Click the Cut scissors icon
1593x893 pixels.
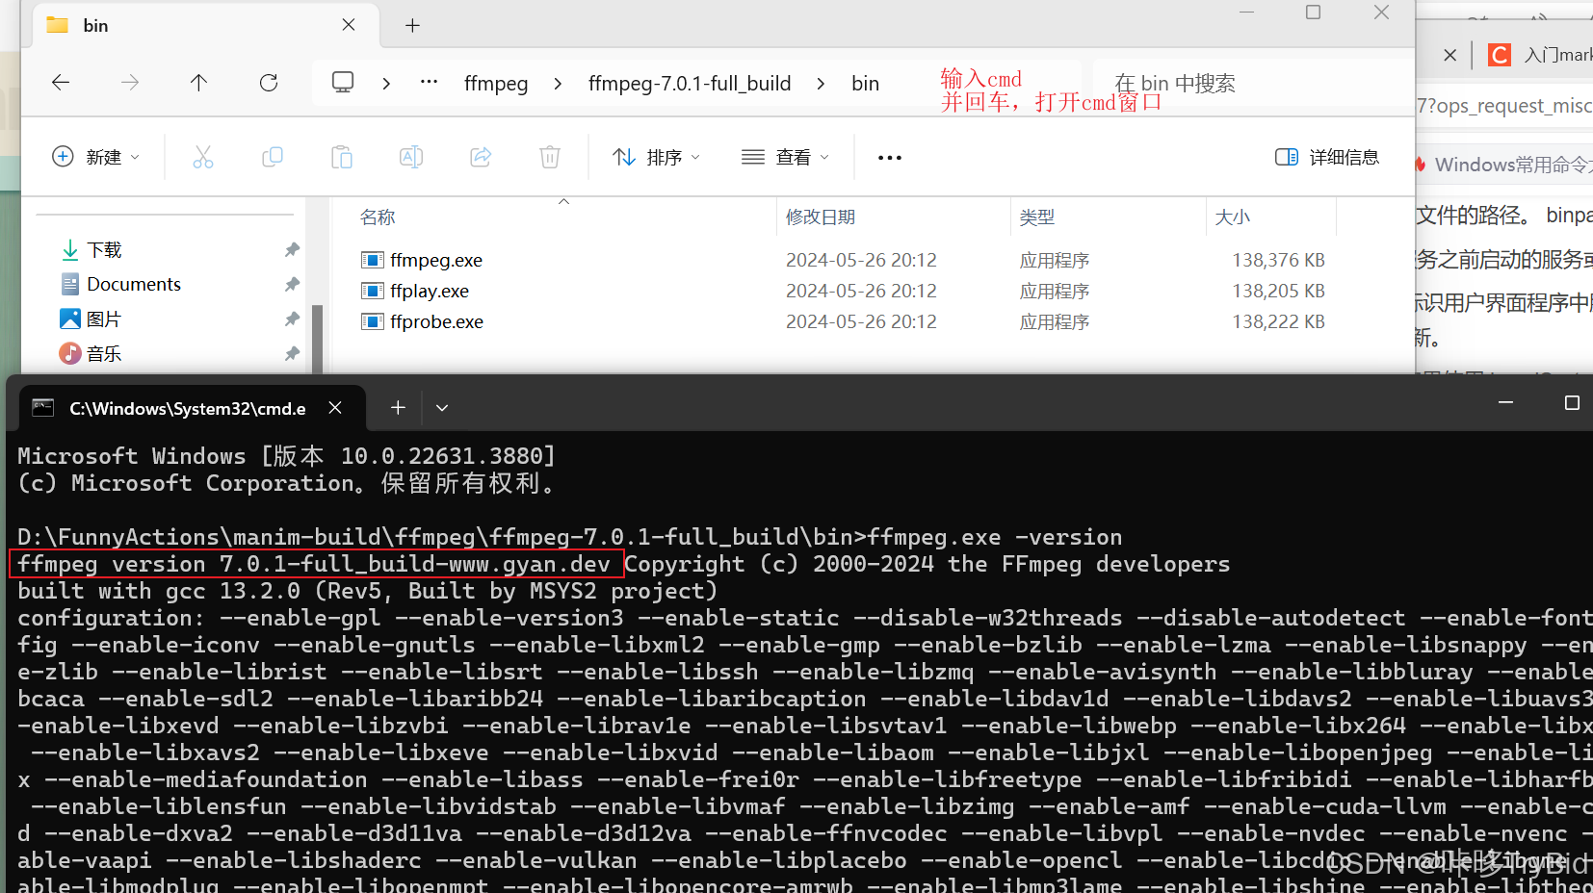click(x=203, y=157)
